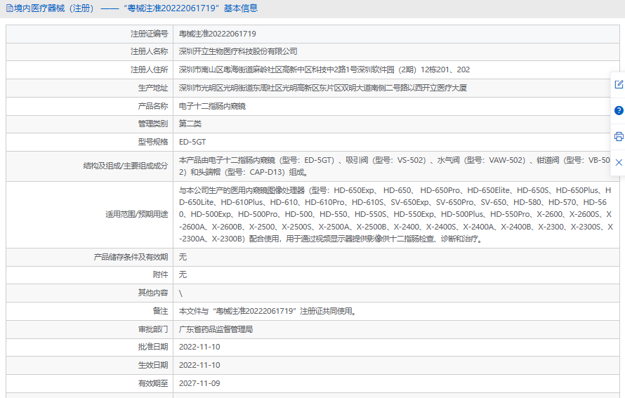Close the floating side toolbar with X

point(619,162)
